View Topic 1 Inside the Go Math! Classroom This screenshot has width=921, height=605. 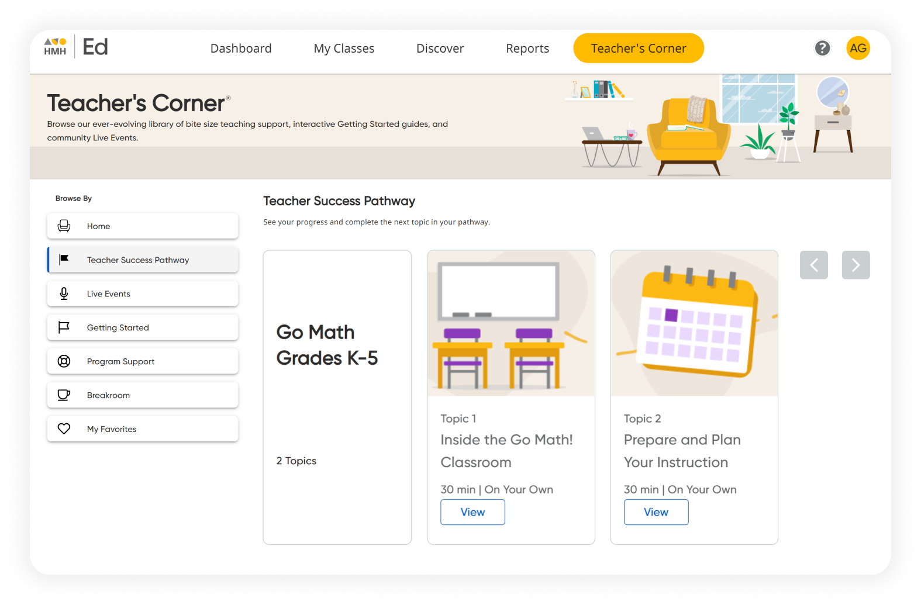point(472,512)
